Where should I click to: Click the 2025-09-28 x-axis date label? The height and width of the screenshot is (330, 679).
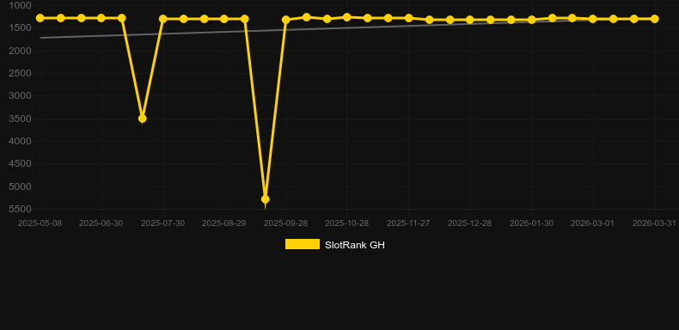point(286,223)
